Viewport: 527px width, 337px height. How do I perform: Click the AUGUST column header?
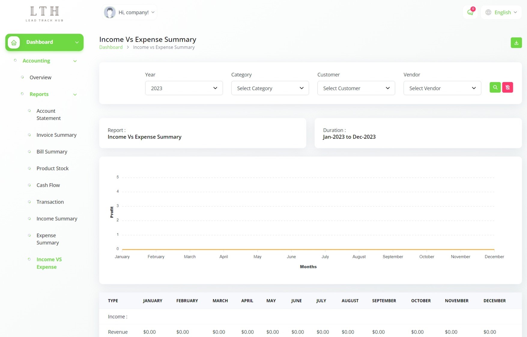point(350,301)
